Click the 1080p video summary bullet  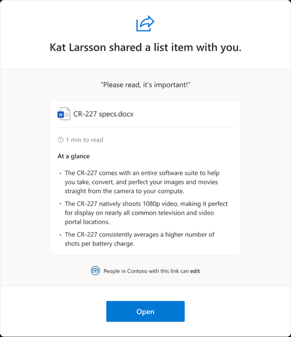(x=146, y=213)
